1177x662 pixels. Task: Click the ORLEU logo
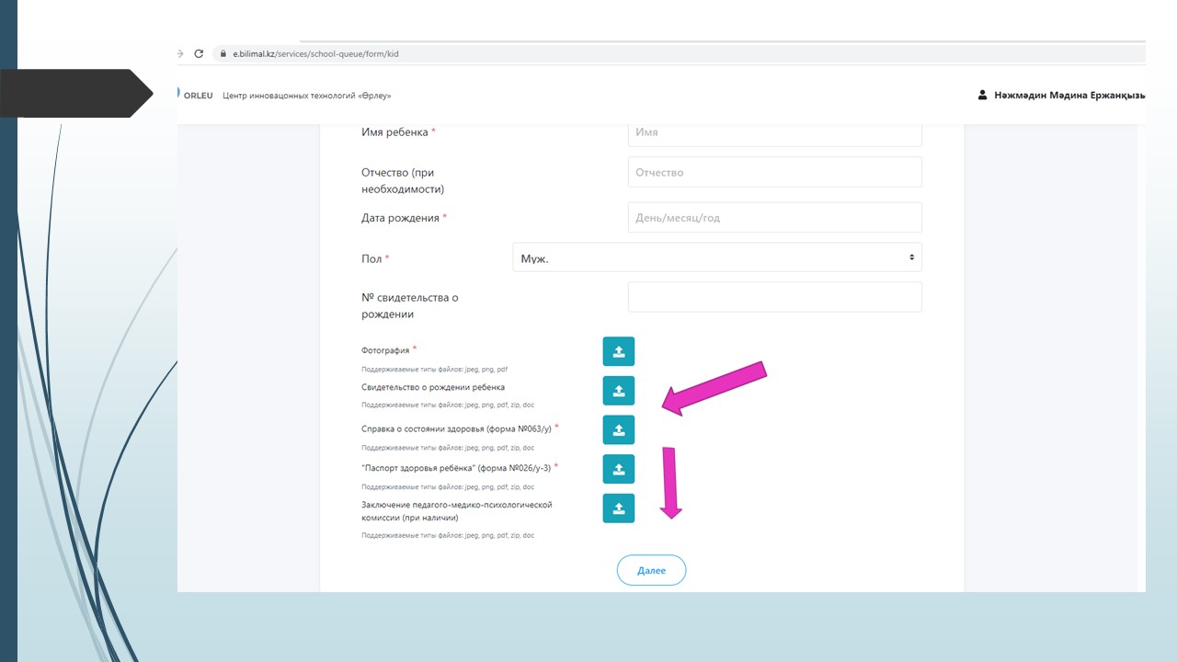(196, 95)
